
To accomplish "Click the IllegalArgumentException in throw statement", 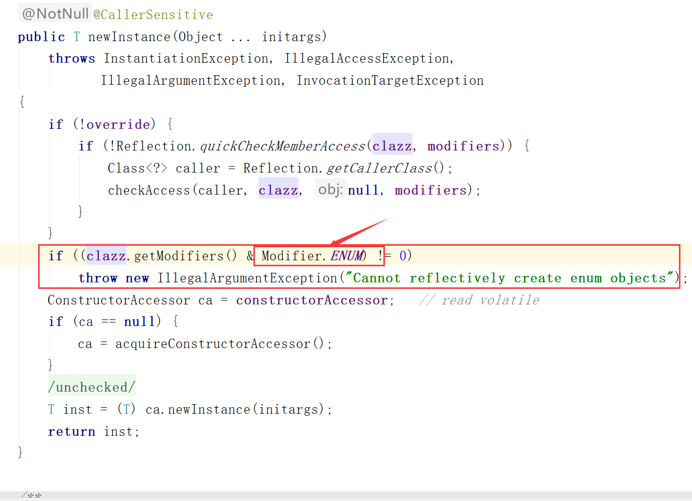I will point(247,278).
